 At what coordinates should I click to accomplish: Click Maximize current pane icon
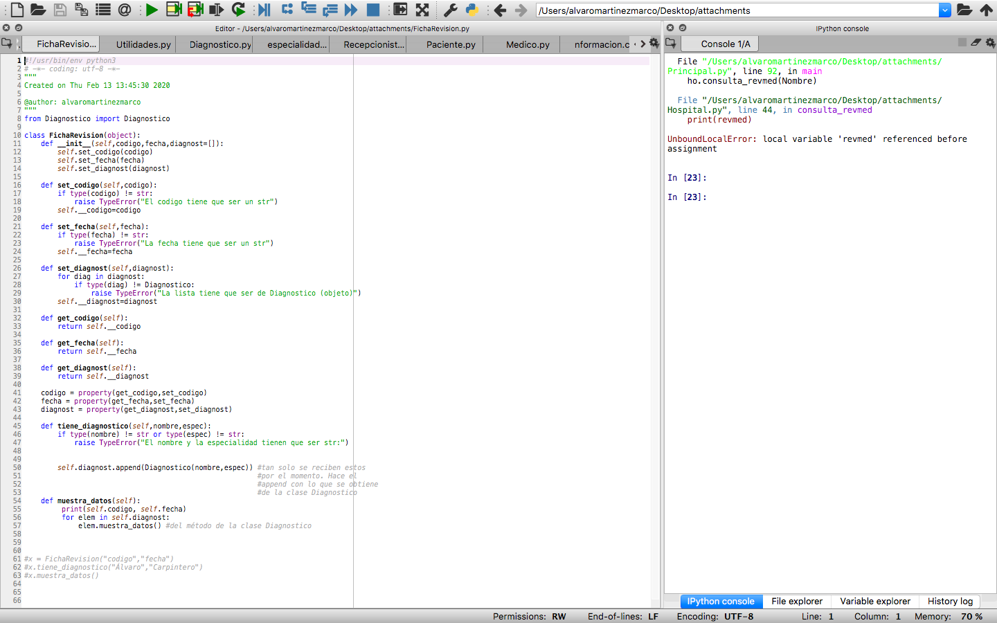click(400, 10)
